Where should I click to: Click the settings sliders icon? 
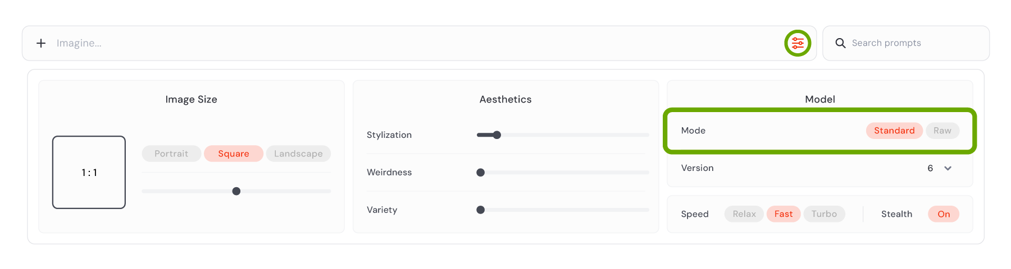798,43
